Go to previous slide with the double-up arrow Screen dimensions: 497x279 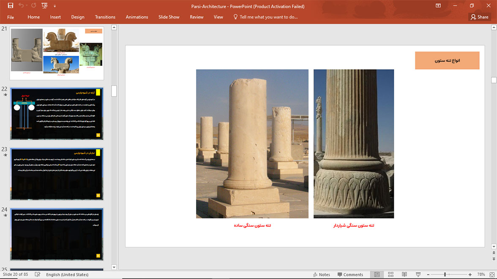click(x=494, y=253)
